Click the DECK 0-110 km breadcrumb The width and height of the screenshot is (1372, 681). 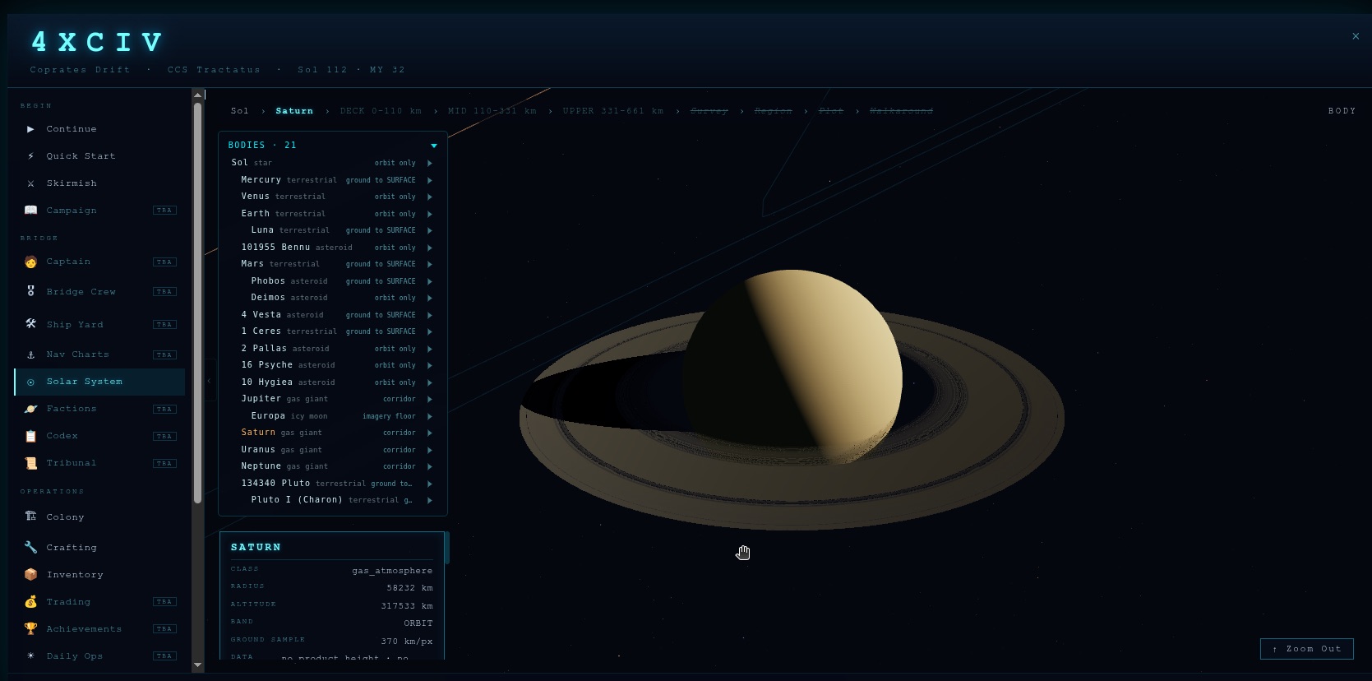click(x=381, y=111)
